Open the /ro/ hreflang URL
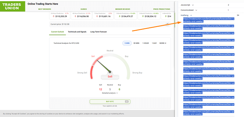This screenshot has height=117, width=244. pos(209,98)
